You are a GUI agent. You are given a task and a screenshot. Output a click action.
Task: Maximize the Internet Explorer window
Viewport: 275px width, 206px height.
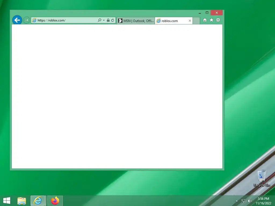(x=207, y=13)
